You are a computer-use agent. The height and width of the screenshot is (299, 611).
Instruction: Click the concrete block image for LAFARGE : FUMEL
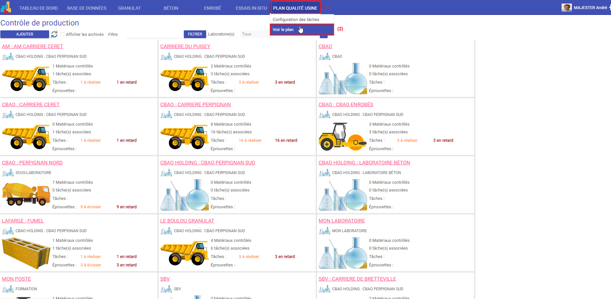[26, 253]
